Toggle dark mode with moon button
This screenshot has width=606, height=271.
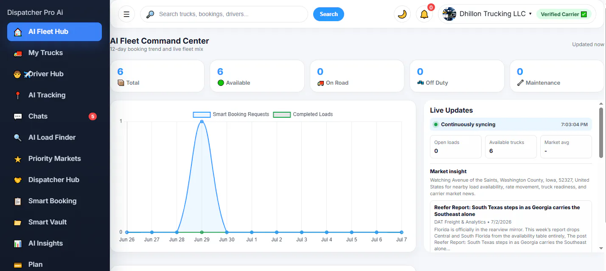(402, 14)
